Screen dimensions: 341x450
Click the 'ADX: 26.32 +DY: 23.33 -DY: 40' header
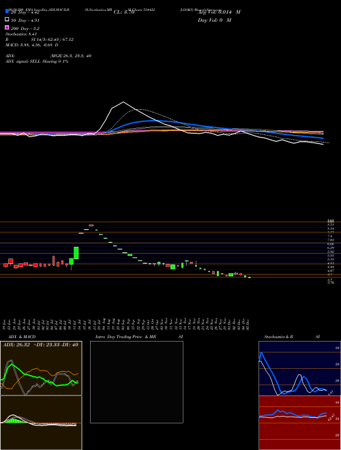pos(40,345)
